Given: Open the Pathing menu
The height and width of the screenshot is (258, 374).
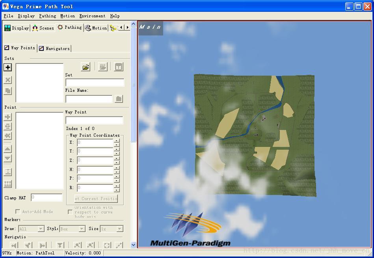Looking at the screenshot, I should pos(48,16).
